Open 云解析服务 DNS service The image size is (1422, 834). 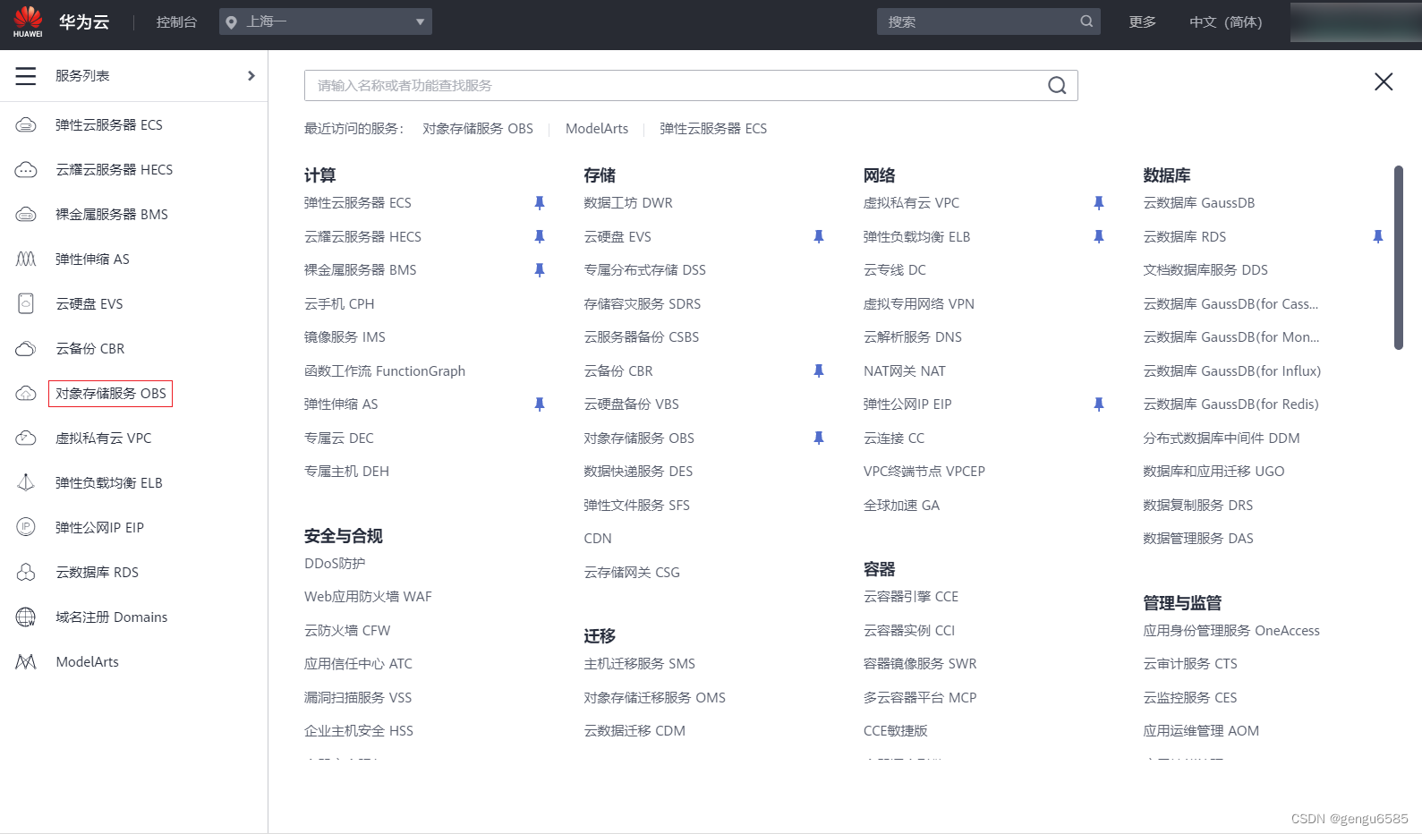point(913,337)
